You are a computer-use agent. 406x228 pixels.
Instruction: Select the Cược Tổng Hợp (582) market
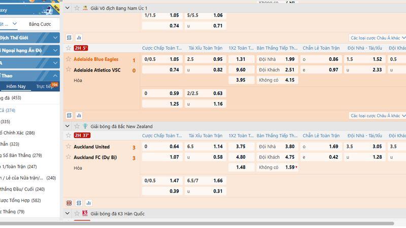(20, 200)
